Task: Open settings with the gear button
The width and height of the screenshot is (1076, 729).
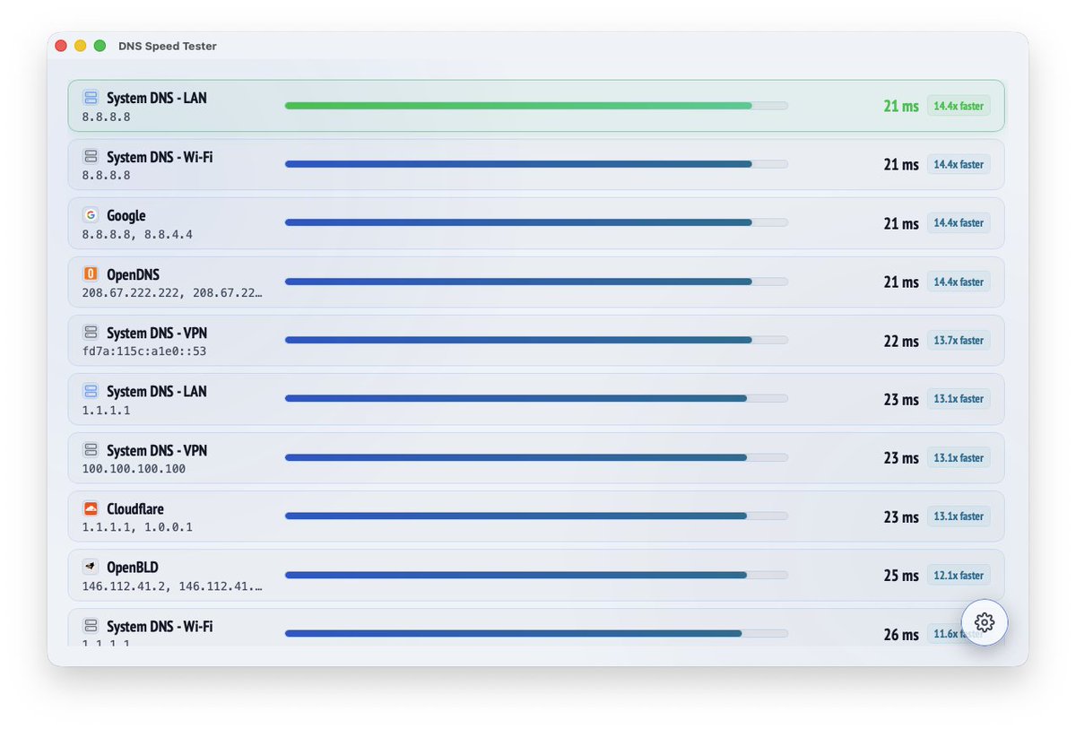Action: [x=985, y=622]
